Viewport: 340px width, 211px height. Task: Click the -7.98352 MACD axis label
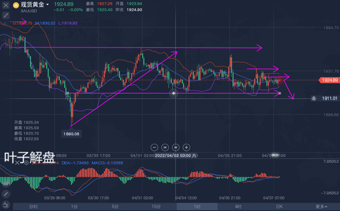point(330,193)
